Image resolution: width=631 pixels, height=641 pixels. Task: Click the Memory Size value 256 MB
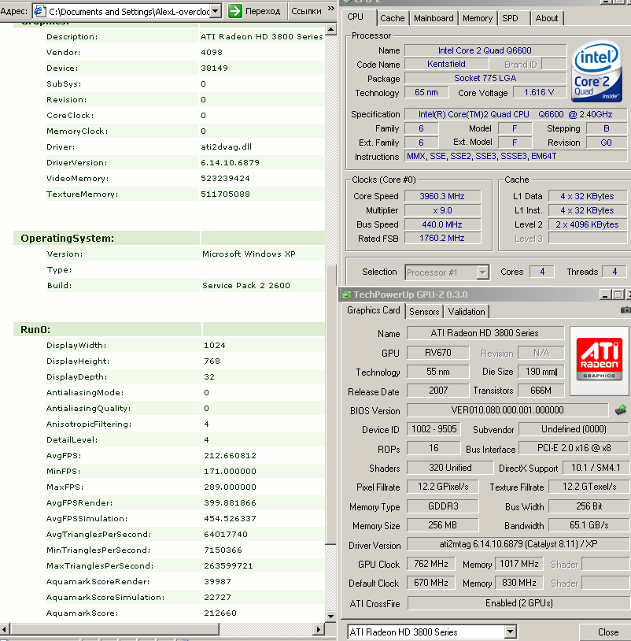[442, 525]
